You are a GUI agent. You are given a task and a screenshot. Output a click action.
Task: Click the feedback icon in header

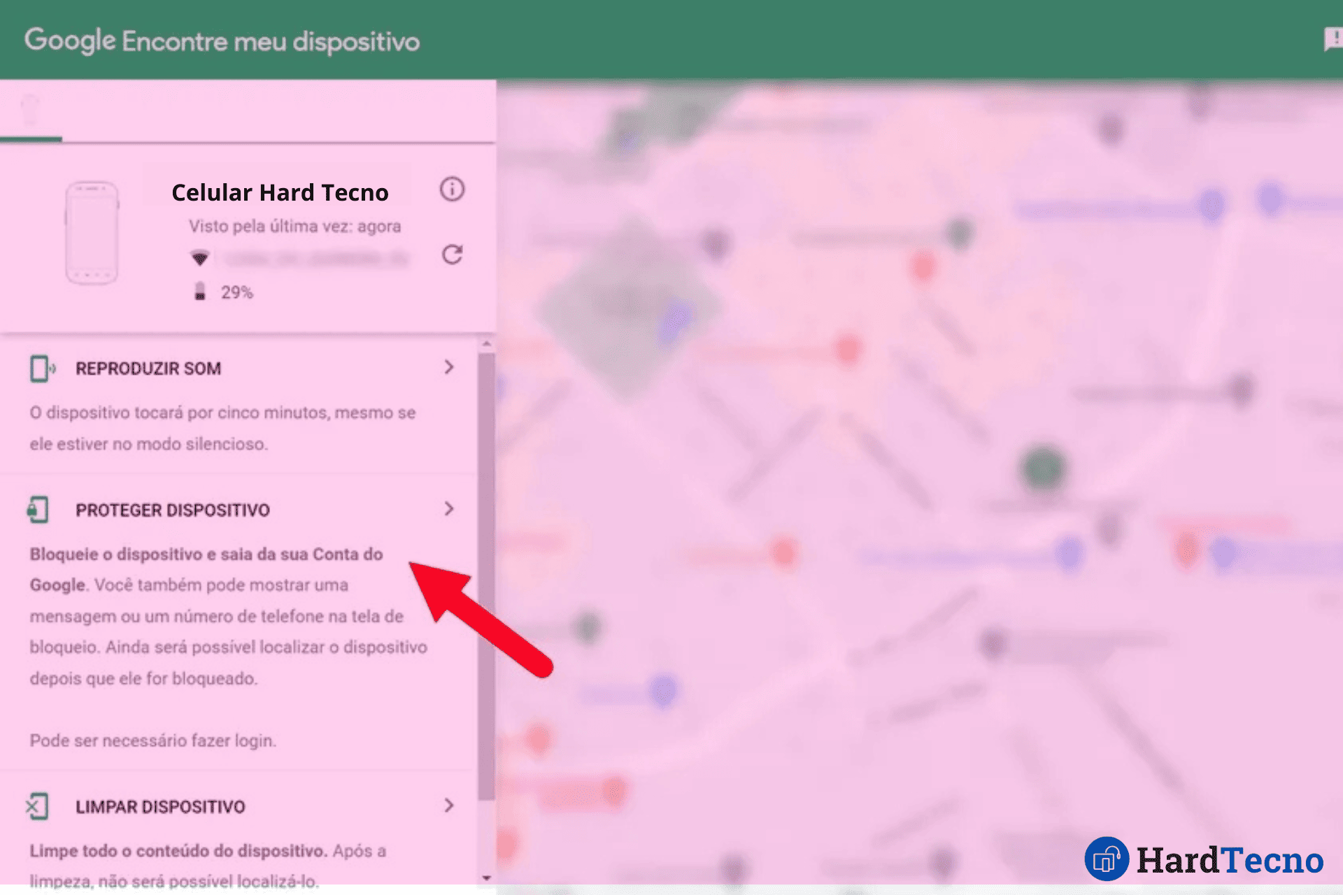pos(1333,39)
